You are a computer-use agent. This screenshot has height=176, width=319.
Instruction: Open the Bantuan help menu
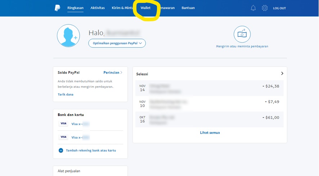pos(188,8)
